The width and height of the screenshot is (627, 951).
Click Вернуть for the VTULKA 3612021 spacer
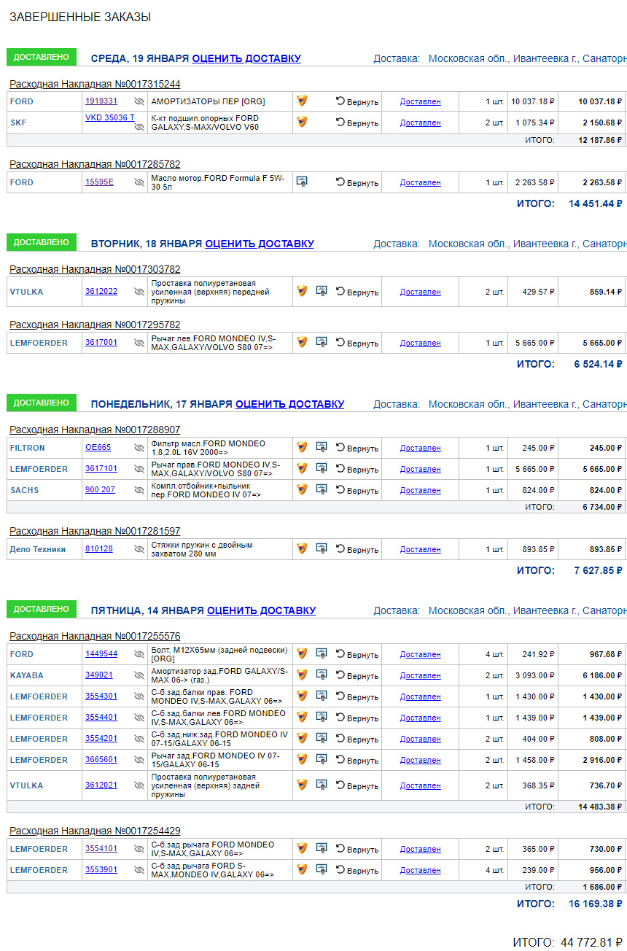[357, 785]
